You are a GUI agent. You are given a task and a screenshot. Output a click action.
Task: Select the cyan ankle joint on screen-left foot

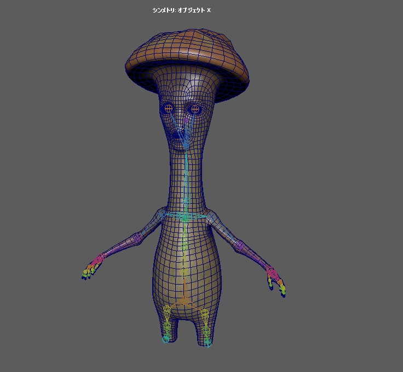coord(166,339)
